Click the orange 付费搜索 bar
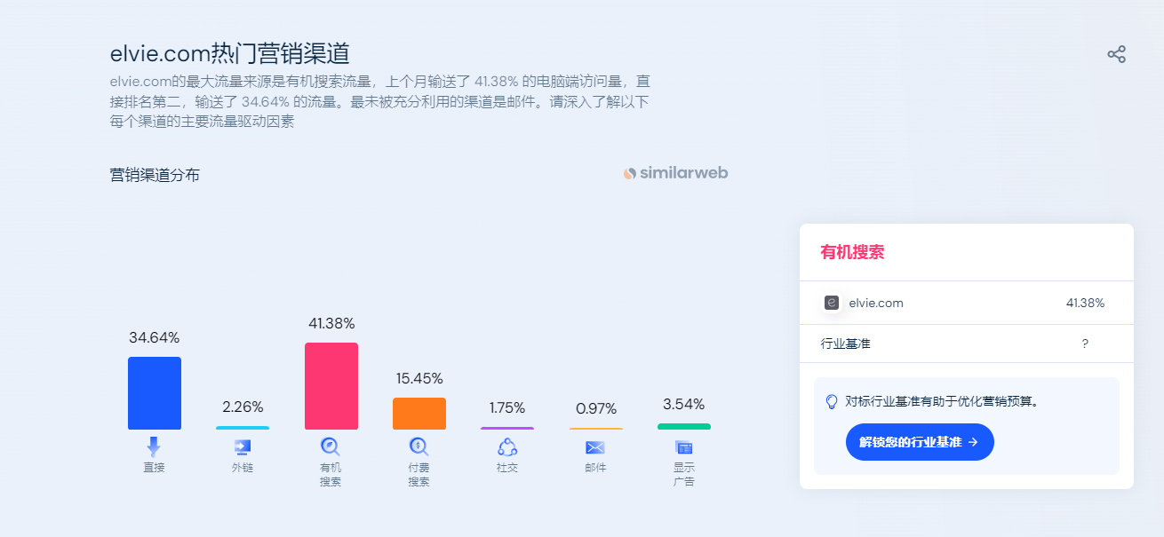The height and width of the screenshot is (537, 1164). pyautogui.click(x=419, y=415)
